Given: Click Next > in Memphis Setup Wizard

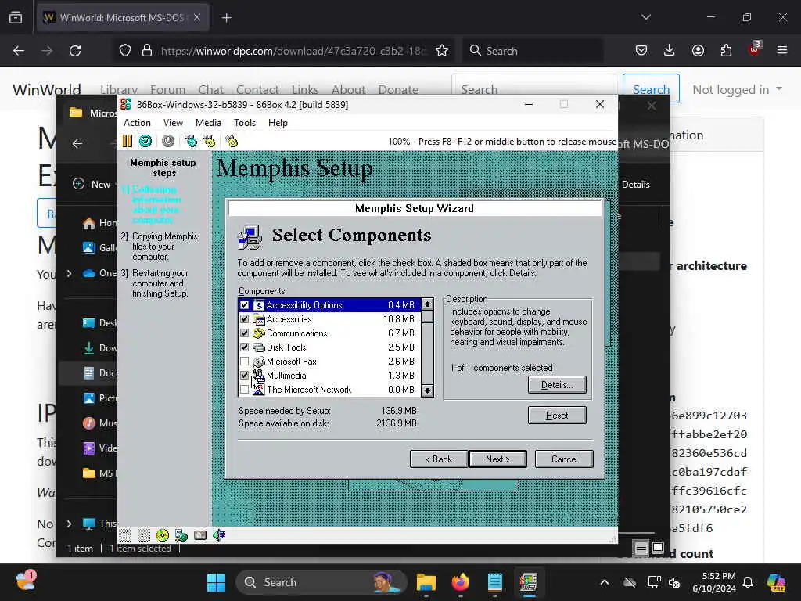Looking at the screenshot, I should [497, 459].
